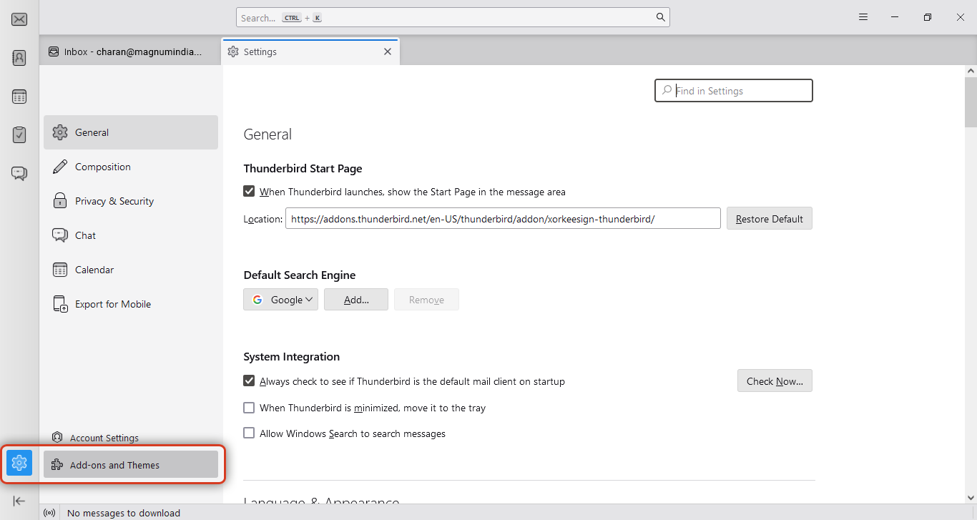This screenshot has height=520, width=977.
Task: Open the hamburger application menu
Action: (x=863, y=17)
